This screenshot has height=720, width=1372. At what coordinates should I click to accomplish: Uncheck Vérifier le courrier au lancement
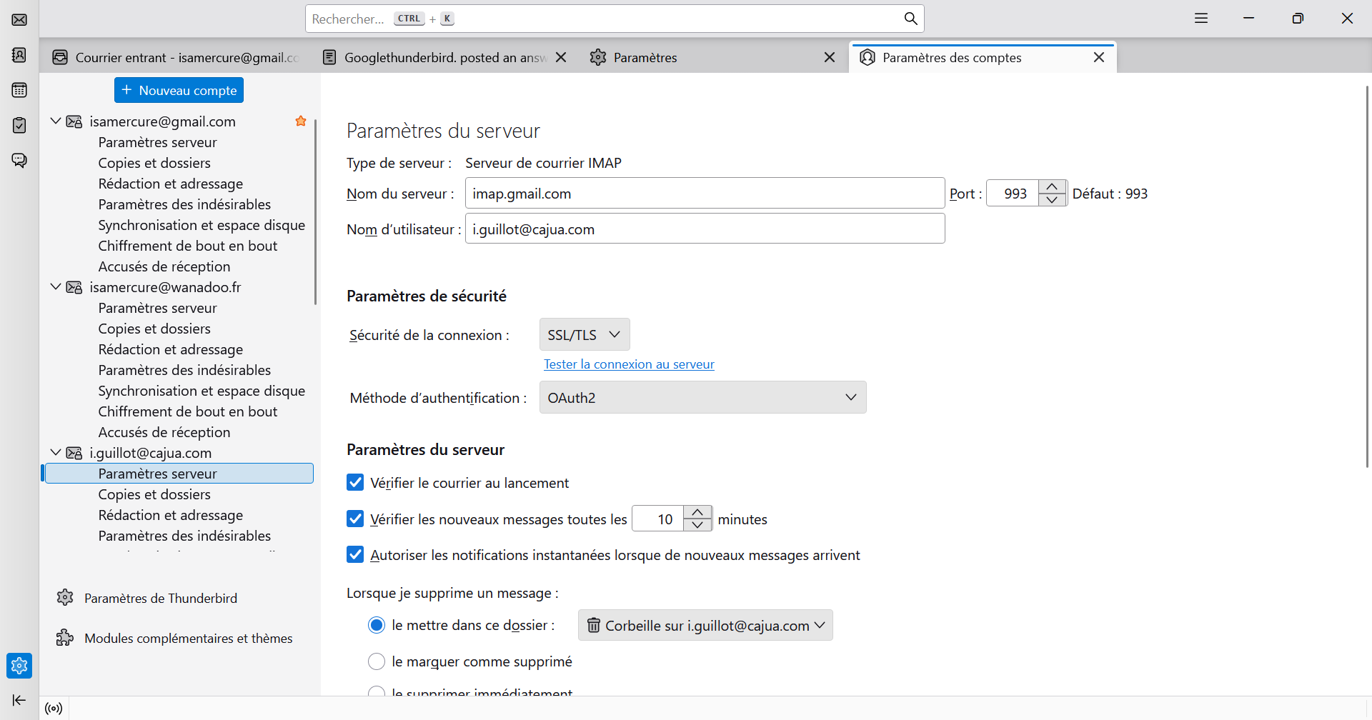tap(355, 483)
